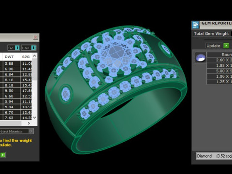Select the 2.60 X gem size row

tap(219, 60)
